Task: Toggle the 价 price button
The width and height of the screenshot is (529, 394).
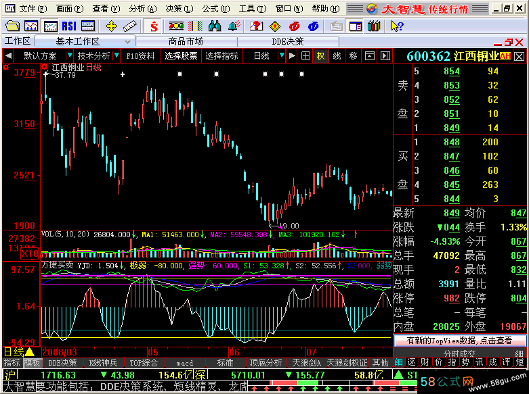Action: (x=438, y=362)
